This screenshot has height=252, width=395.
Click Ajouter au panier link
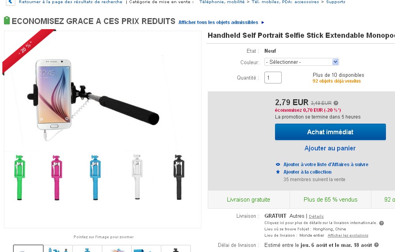330,148
